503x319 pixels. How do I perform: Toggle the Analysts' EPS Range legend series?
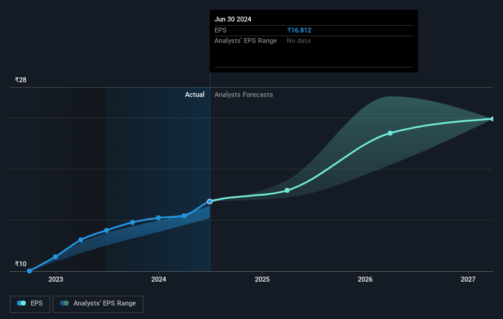(x=98, y=304)
